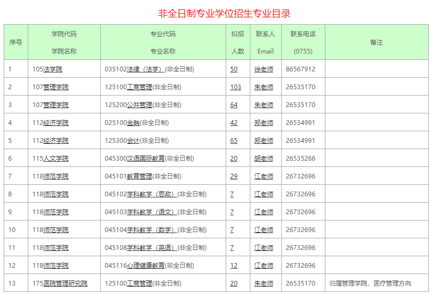Image resolution: width=433 pixels, height=294 pixels.
Task: Click enrollment number 103
Action: click(x=235, y=87)
